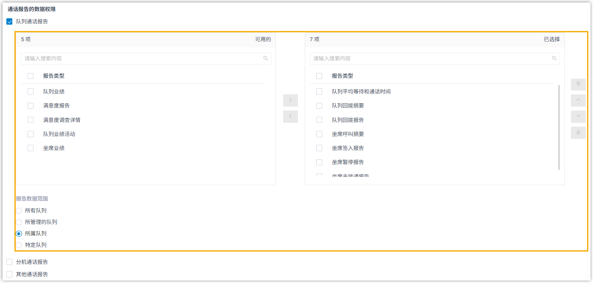
Task: Enable the 分机通话报告 checkbox
Action: point(10,262)
